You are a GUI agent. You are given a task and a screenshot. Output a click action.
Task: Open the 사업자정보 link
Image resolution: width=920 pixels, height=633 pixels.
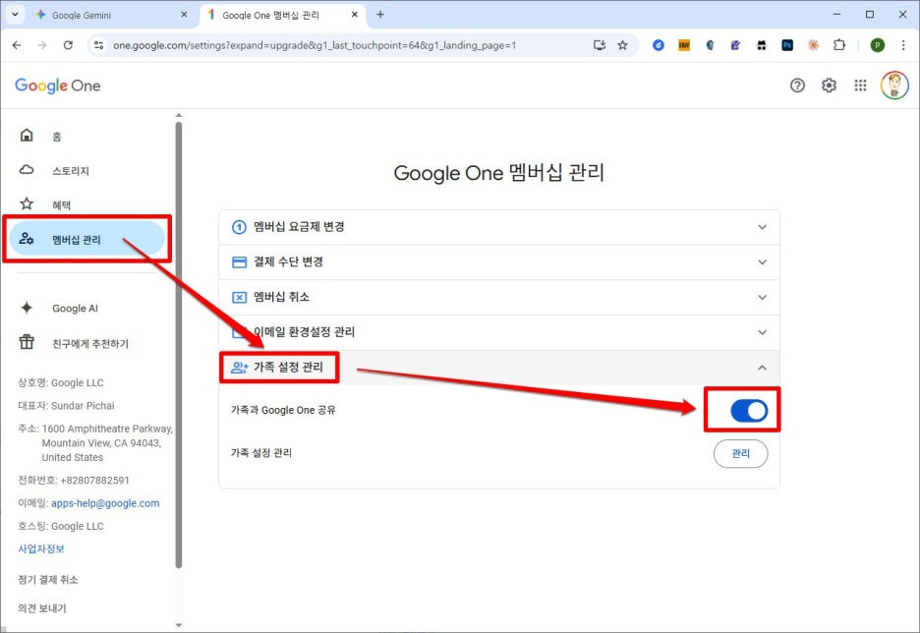coord(41,549)
